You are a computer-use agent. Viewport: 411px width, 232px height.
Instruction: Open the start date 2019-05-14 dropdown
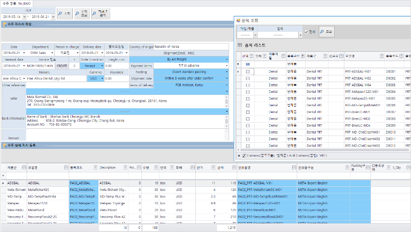[x=25, y=16]
